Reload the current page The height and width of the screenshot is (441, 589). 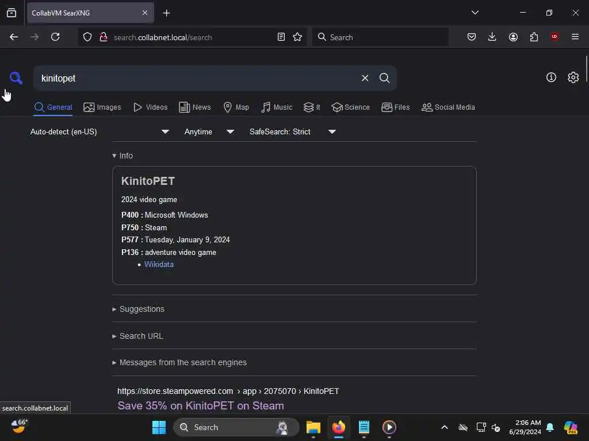click(55, 37)
